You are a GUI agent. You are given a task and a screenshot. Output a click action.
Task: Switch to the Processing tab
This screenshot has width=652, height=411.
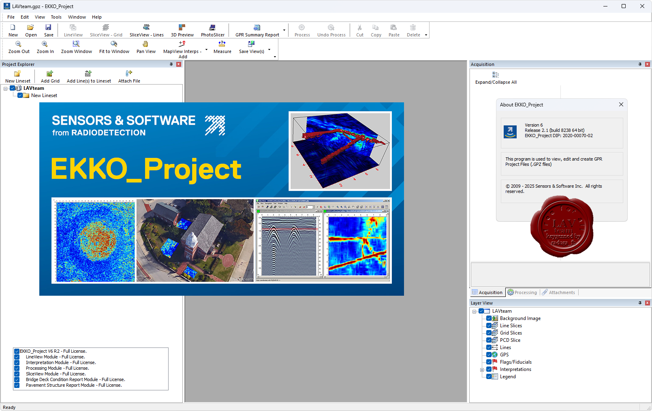[x=522, y=292]
